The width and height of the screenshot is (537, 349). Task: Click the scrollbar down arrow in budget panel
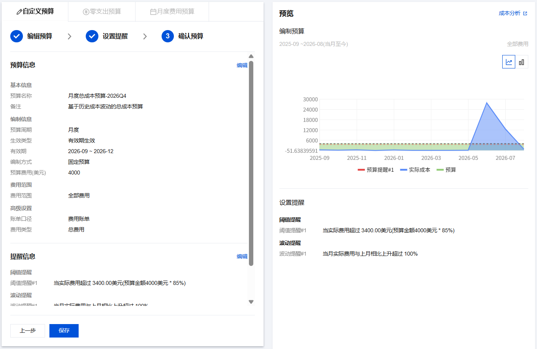pyautogui.click(x=251, y=302)
